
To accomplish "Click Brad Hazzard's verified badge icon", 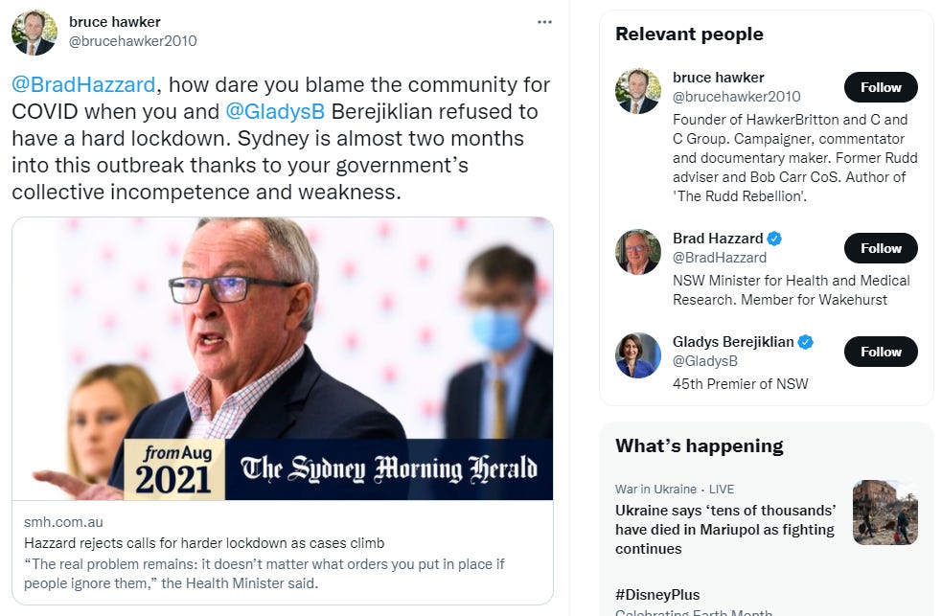I will (774, 239).
